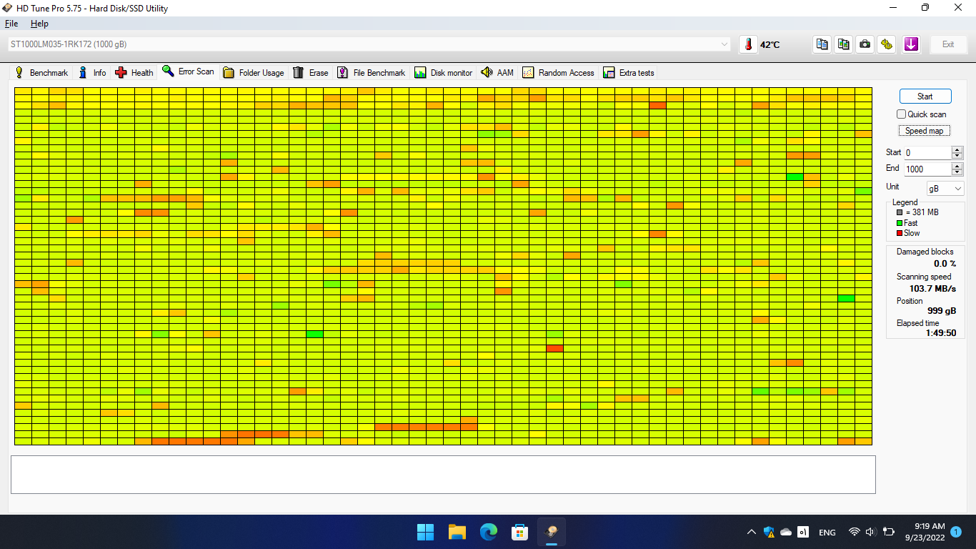Toggle the Speed map view button
Screen dimensions: 976x549
click(924, 131)
